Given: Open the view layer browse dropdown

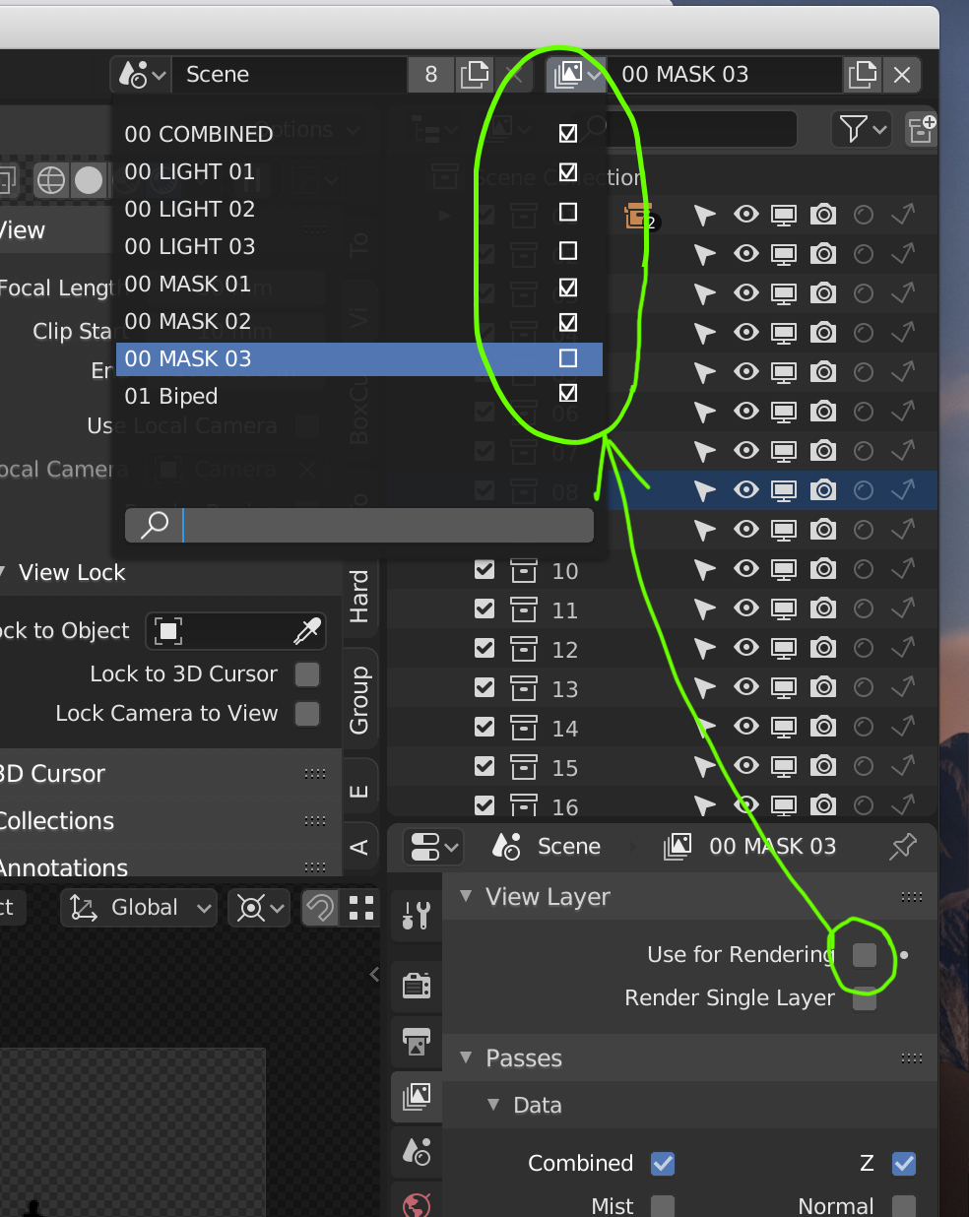Looking at the screenshot, I should click(x=576, y=74).
